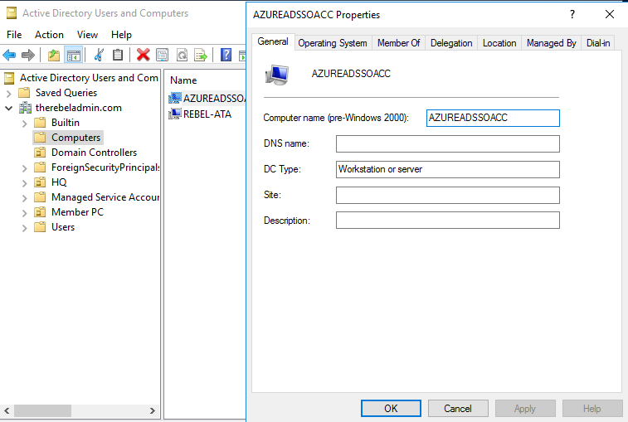This screenshot has width=628, height=422.
Task: Click the tree pane horizontal scrollbar thumb
Action: tap(43, 410)
